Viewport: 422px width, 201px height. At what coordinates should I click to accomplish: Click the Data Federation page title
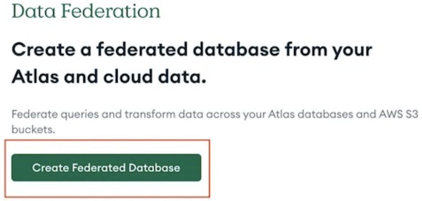86,11
